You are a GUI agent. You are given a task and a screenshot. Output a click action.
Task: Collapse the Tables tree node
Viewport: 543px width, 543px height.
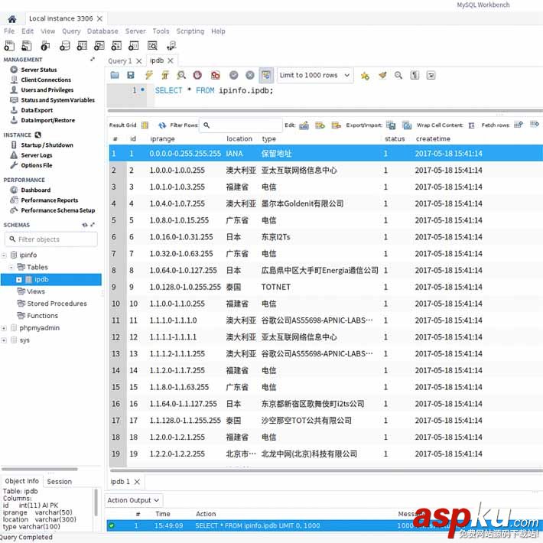click(11, 267)
